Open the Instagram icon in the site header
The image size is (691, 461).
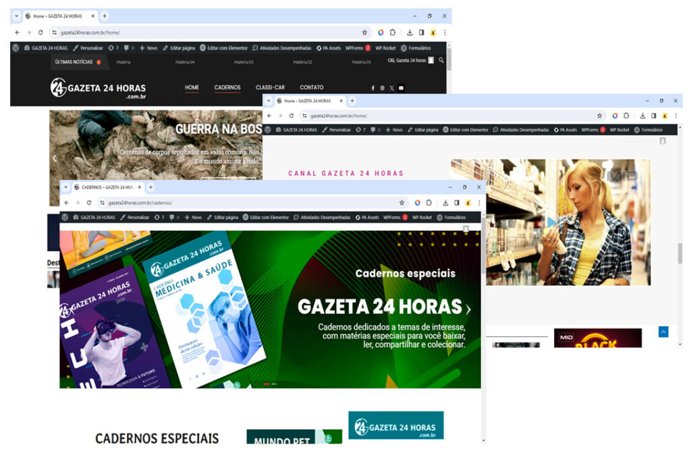382,88
